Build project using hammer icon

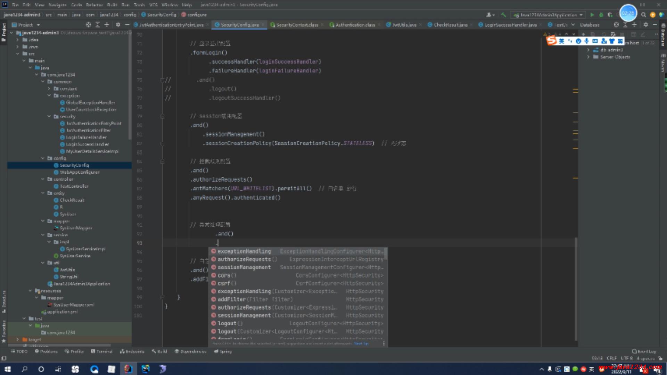click(x=503, y=15)
